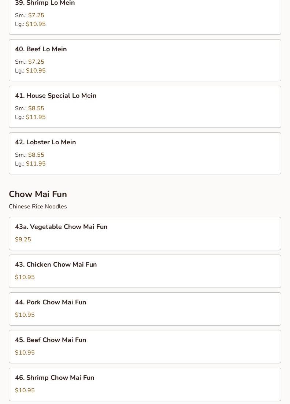Screen dimensions: 290x404
Task: Click the Beef Lo Mein item title
Action: pyautogui.click(x=41, y=49)
